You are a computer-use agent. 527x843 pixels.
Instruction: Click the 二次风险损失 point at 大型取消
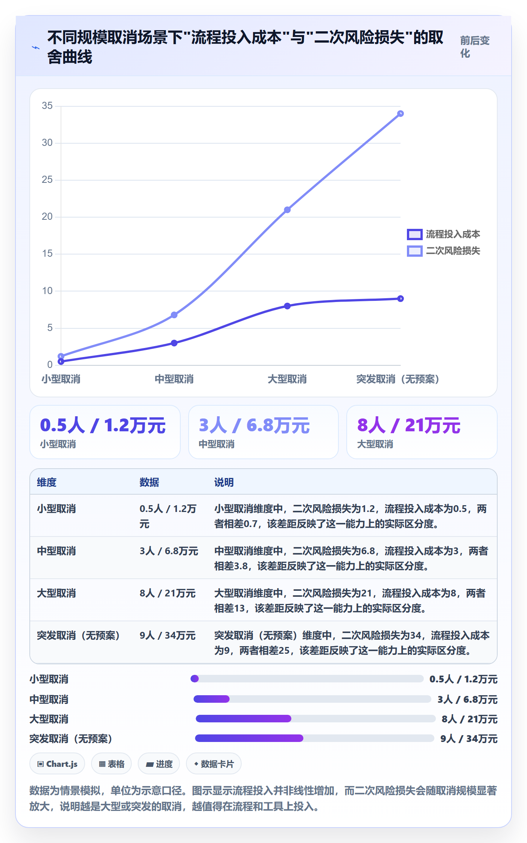point(287,210)
